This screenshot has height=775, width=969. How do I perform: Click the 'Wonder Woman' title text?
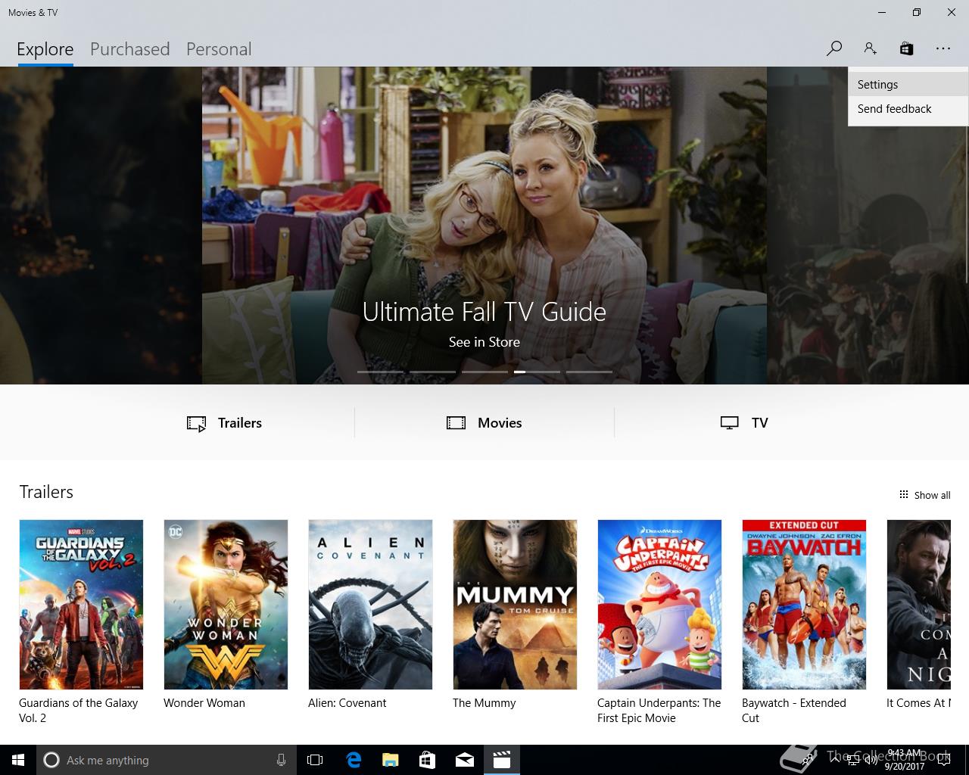coord(204,703)
